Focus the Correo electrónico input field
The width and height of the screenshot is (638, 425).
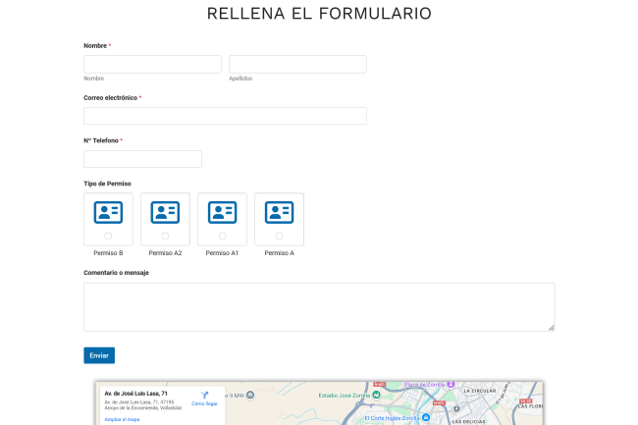click(225, 116)
